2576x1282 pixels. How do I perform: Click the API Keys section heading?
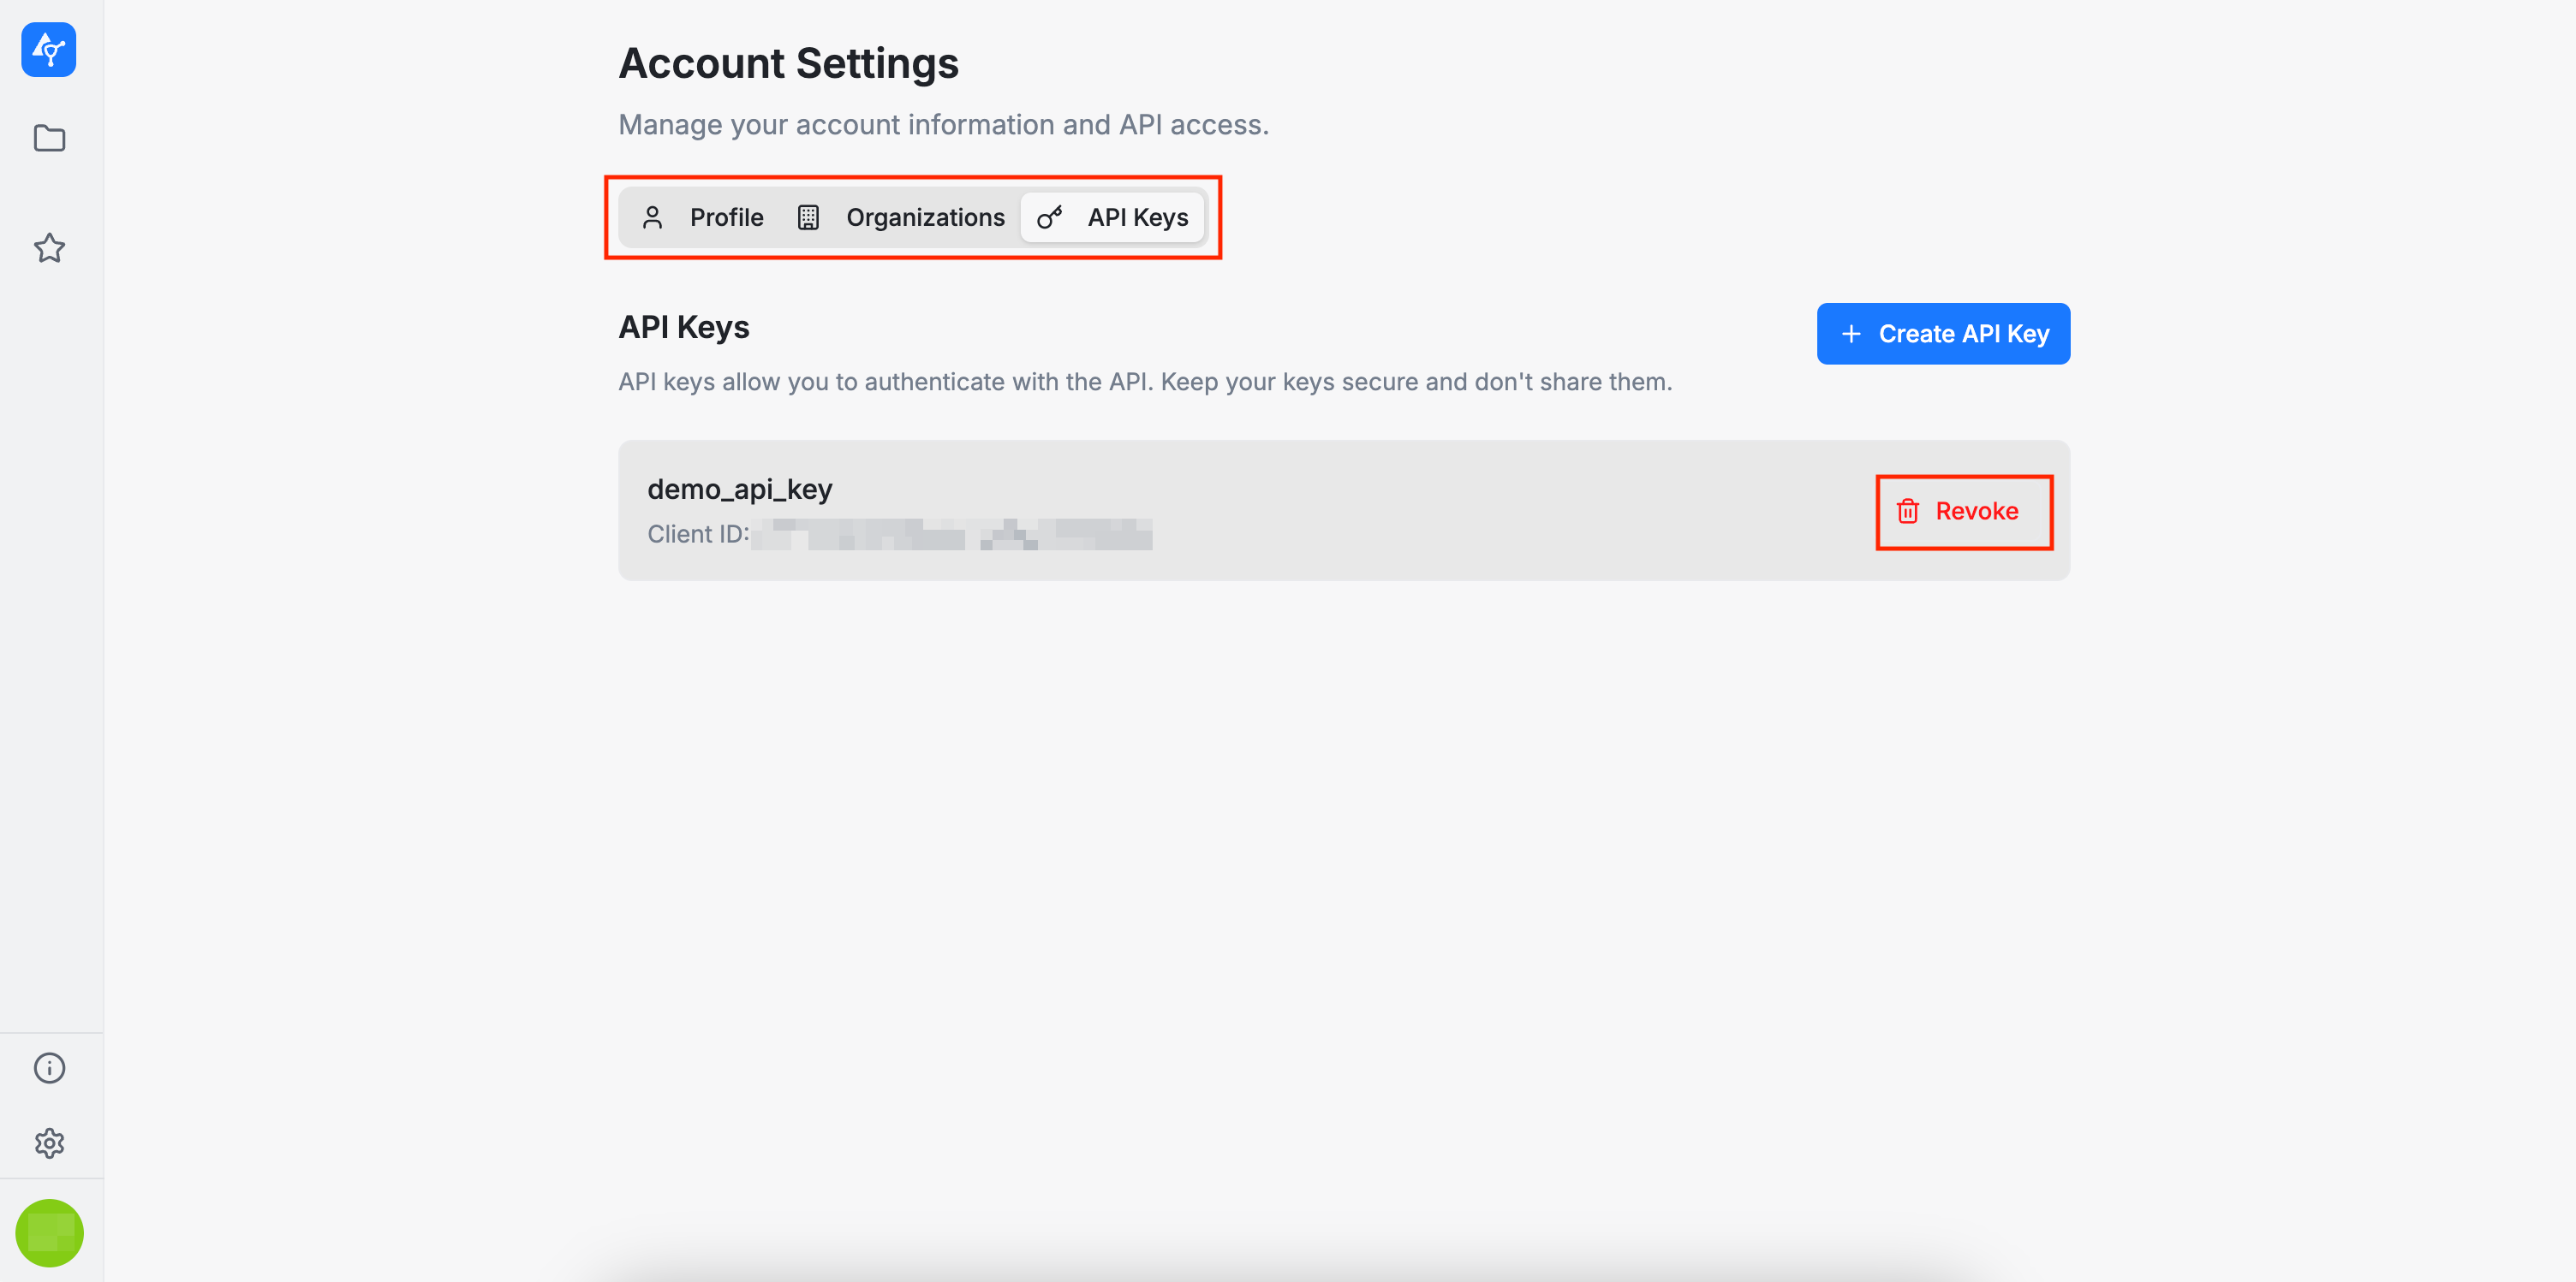pyautogui.click(x=683, y=327)
